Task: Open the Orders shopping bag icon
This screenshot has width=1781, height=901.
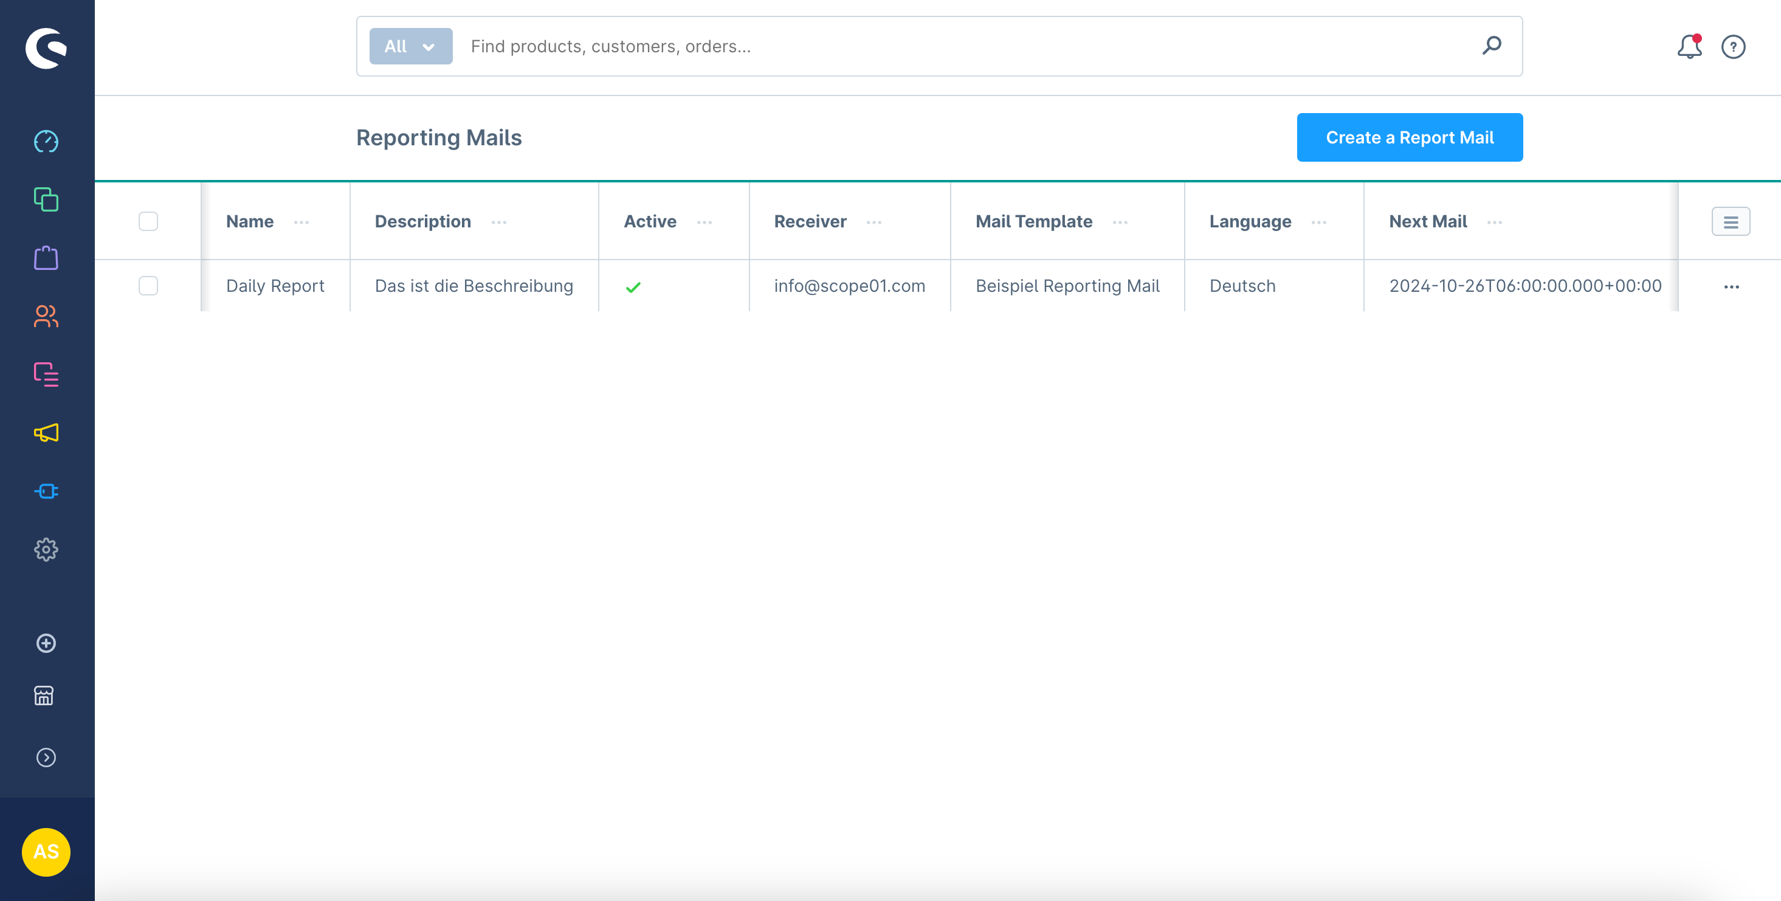Action: click(46, 258)
